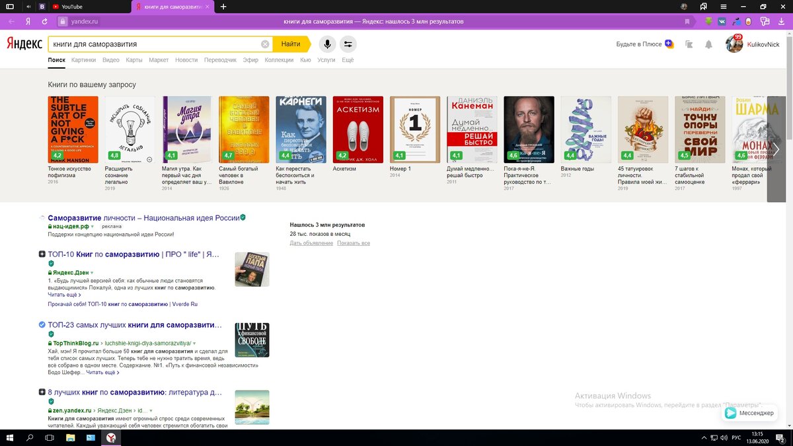Click the KulikovNick profile avatar

pos(734,44)
